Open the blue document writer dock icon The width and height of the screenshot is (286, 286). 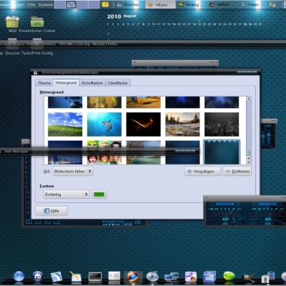pyautogui.click(x=209, y=277)
